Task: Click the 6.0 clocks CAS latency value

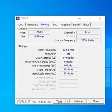Action: point(68,58)
